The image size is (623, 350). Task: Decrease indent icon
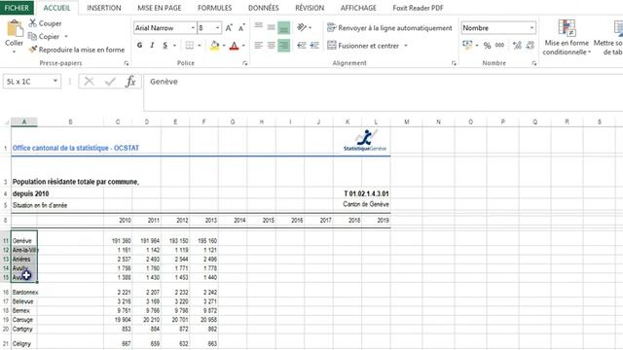(x=302, y=46)
